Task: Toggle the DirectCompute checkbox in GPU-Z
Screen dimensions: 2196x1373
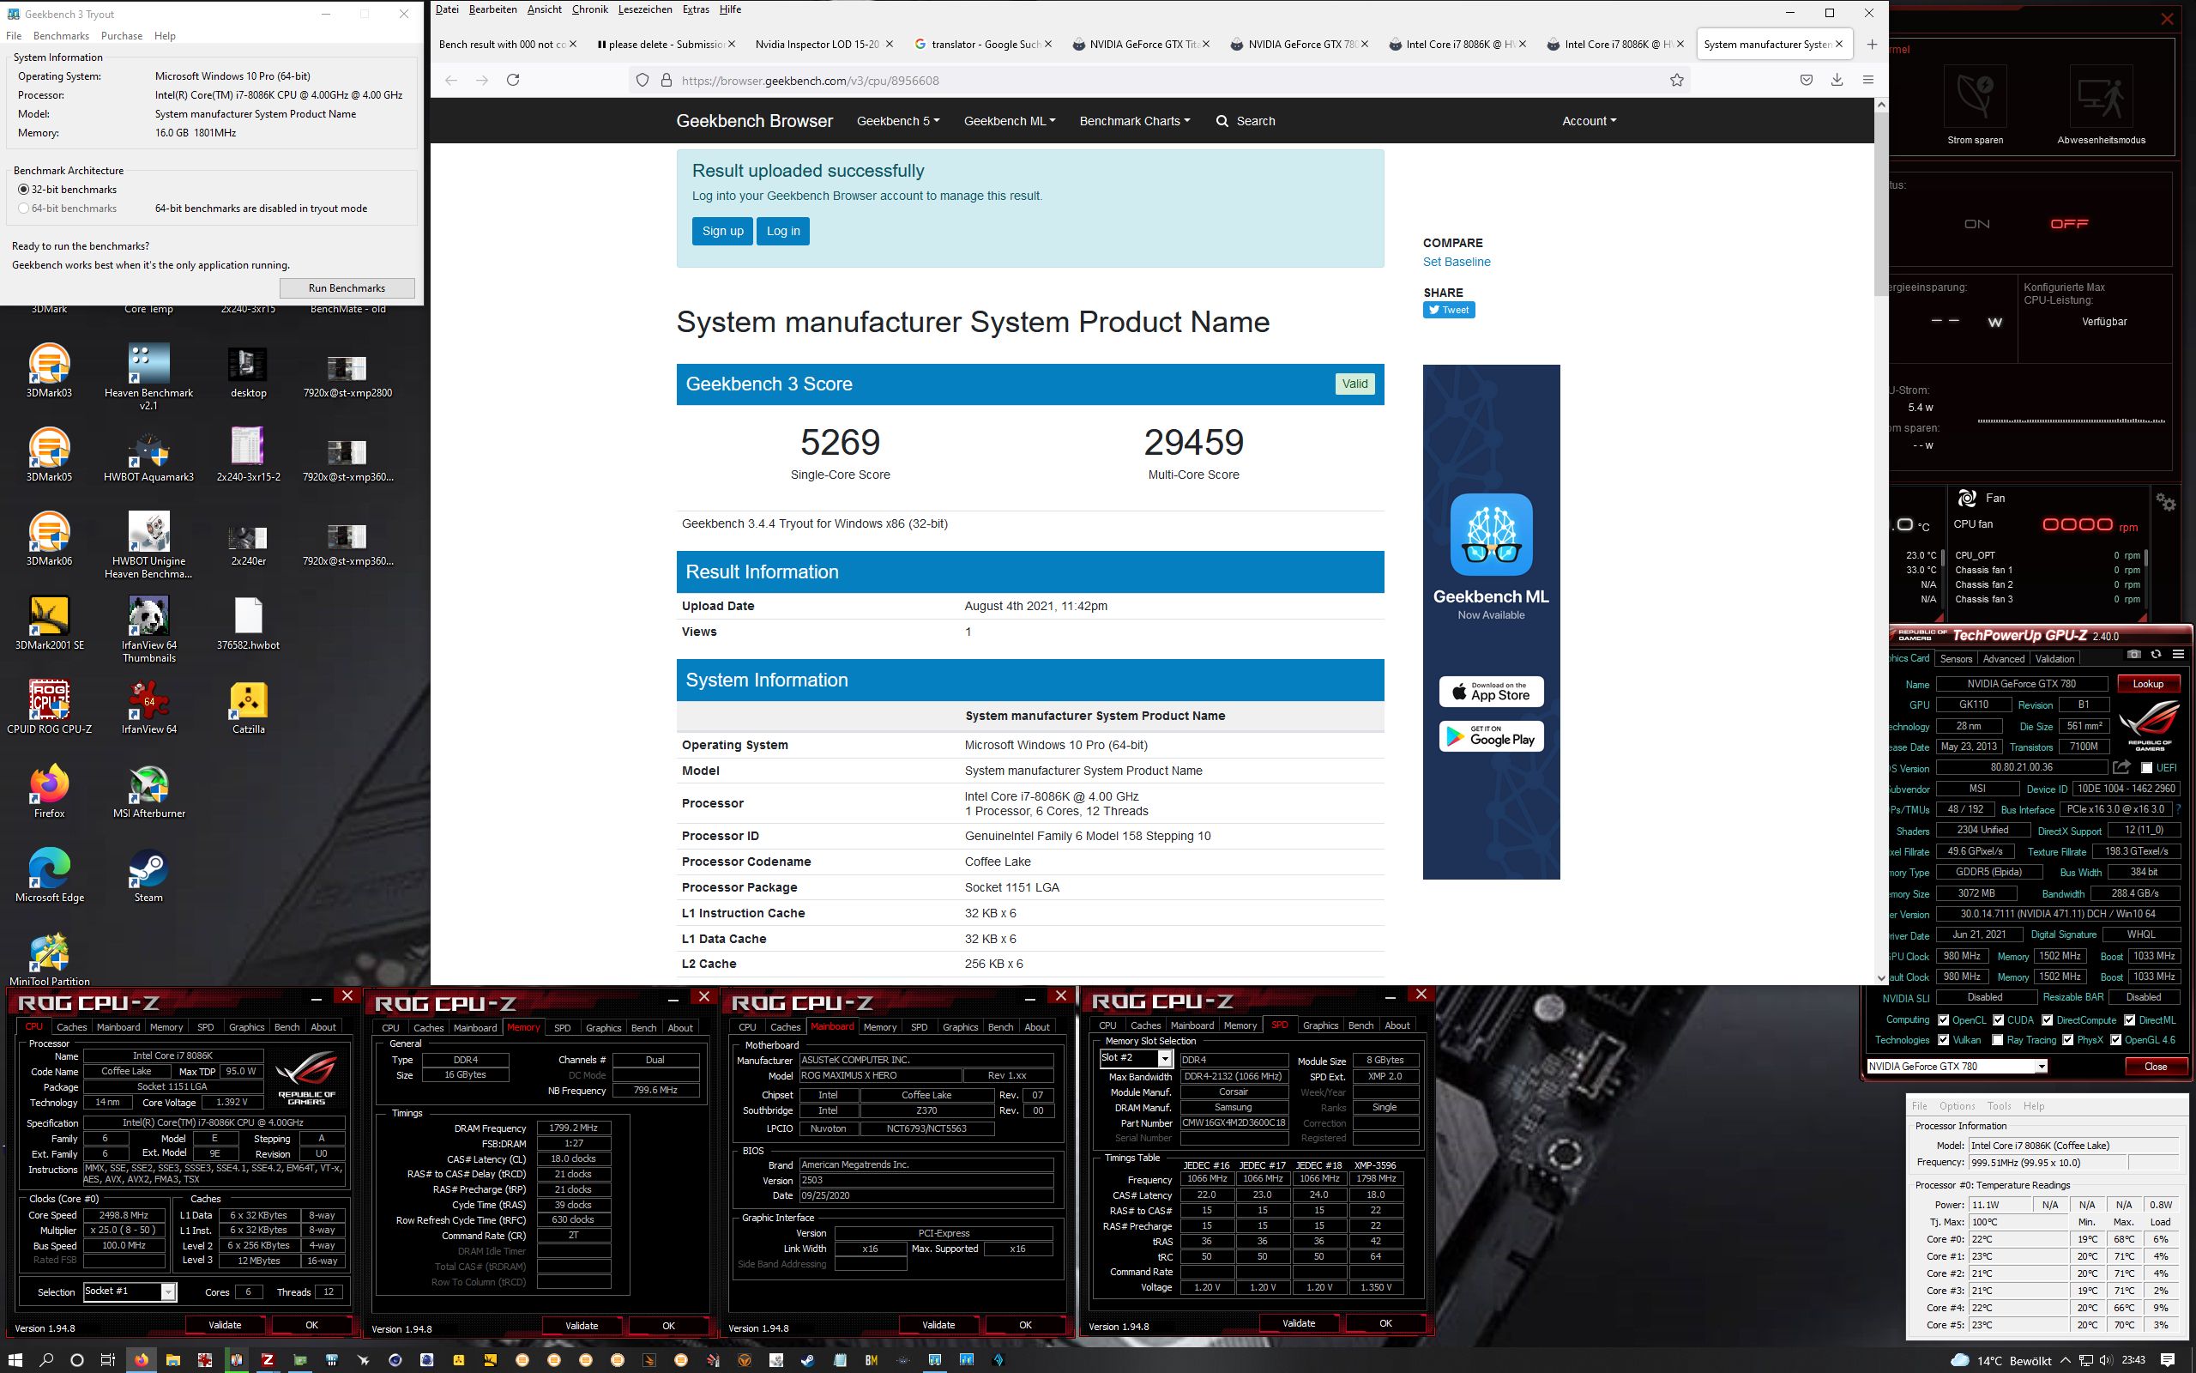Action: click(x=2046, y=1019)
